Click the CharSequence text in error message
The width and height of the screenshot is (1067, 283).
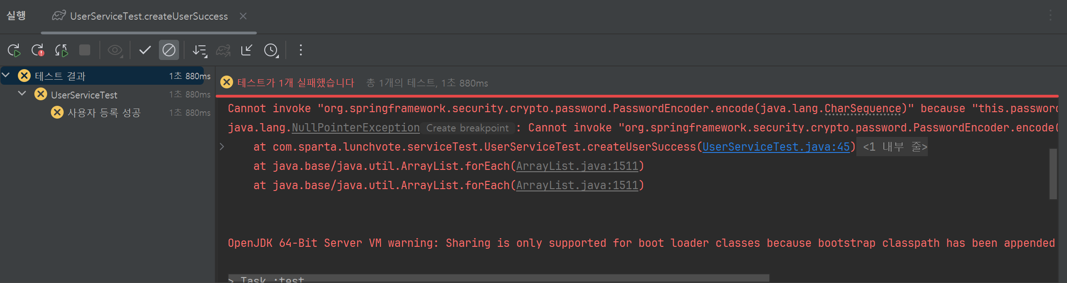point(863,109)
